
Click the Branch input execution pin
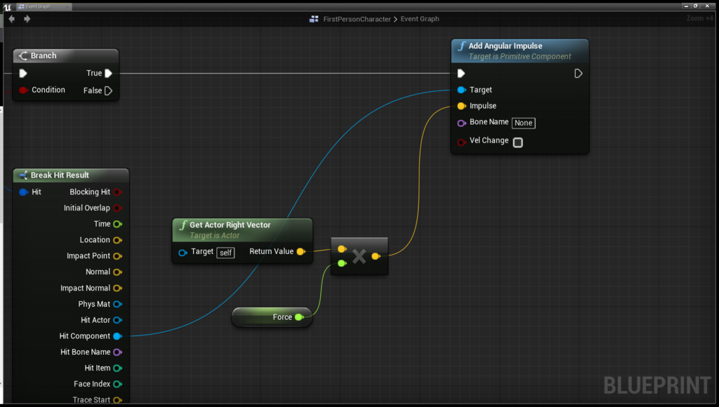click(x=23, y=74)
